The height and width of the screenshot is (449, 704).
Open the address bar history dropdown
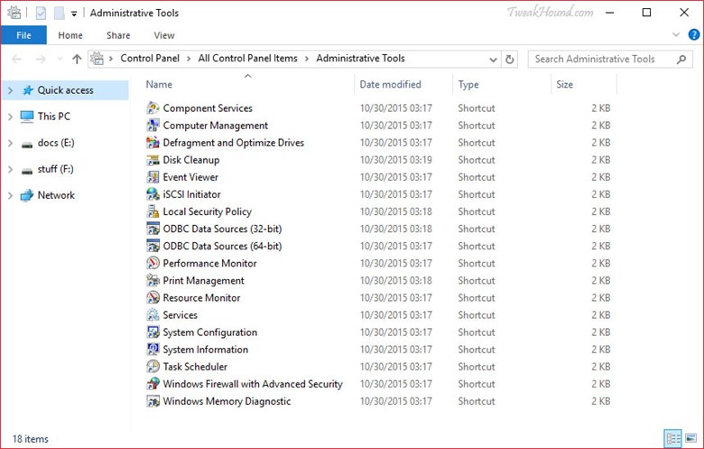coord(493,60)
